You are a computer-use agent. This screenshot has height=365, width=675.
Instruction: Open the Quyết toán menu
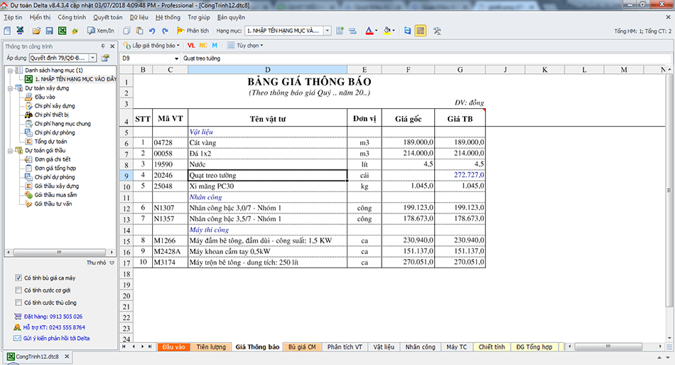[x=107, y=16]
